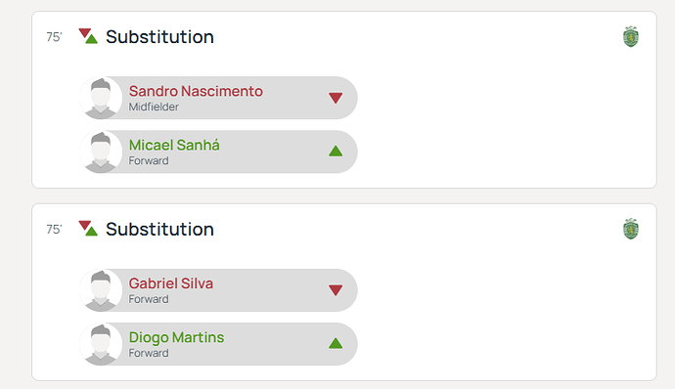Viewport: 675px width, 389px height.
Task: Click the Sporting crest in second substitution card
Action: tap(631, 229)
